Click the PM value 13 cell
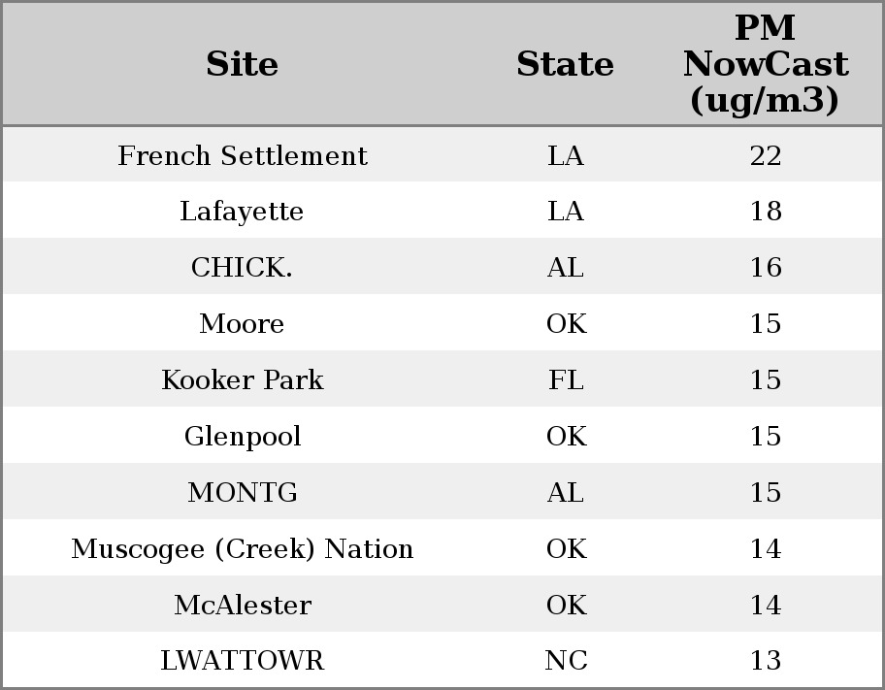 pos(765,661)
